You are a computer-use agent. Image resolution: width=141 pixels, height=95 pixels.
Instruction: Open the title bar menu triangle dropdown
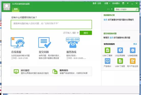pos(128,3)
